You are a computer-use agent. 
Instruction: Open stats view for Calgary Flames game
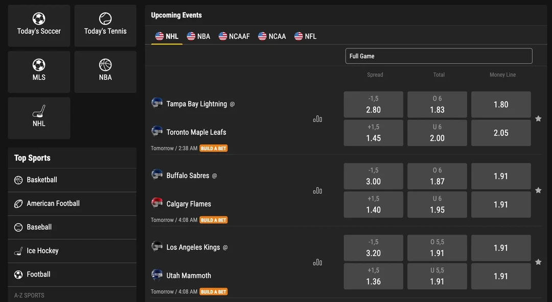(x=317, y=190)
